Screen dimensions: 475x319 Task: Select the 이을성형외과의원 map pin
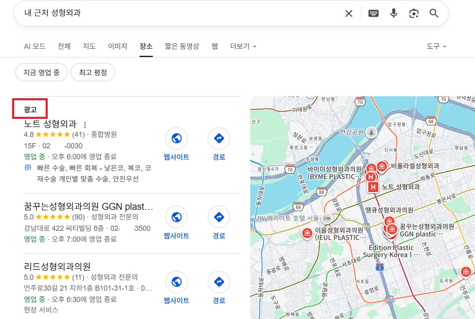[307, 233]
